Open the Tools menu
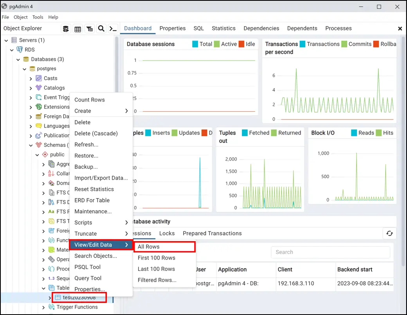The width and height of the screenshot is (407, 315). [x=38, y=17]
